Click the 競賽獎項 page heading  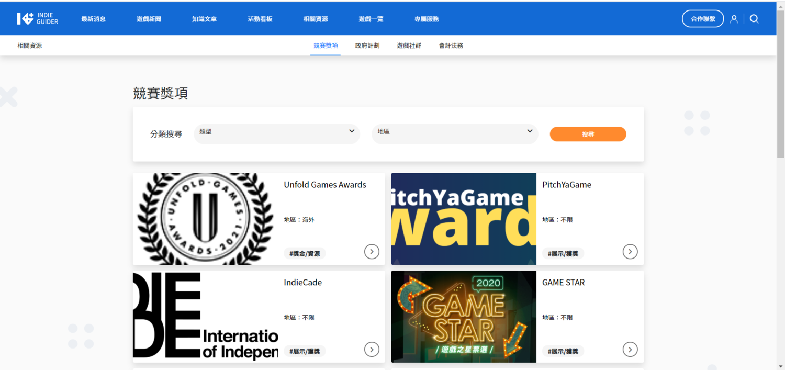(161, 94)
